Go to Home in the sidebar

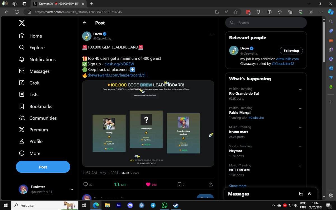point(30,36)
